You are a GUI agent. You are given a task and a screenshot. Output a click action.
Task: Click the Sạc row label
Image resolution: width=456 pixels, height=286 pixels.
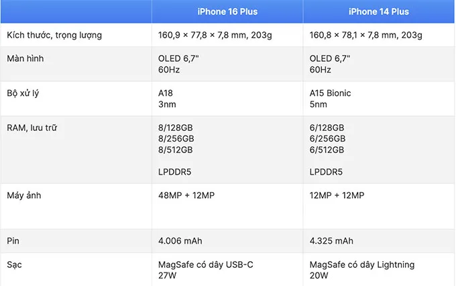14,265
